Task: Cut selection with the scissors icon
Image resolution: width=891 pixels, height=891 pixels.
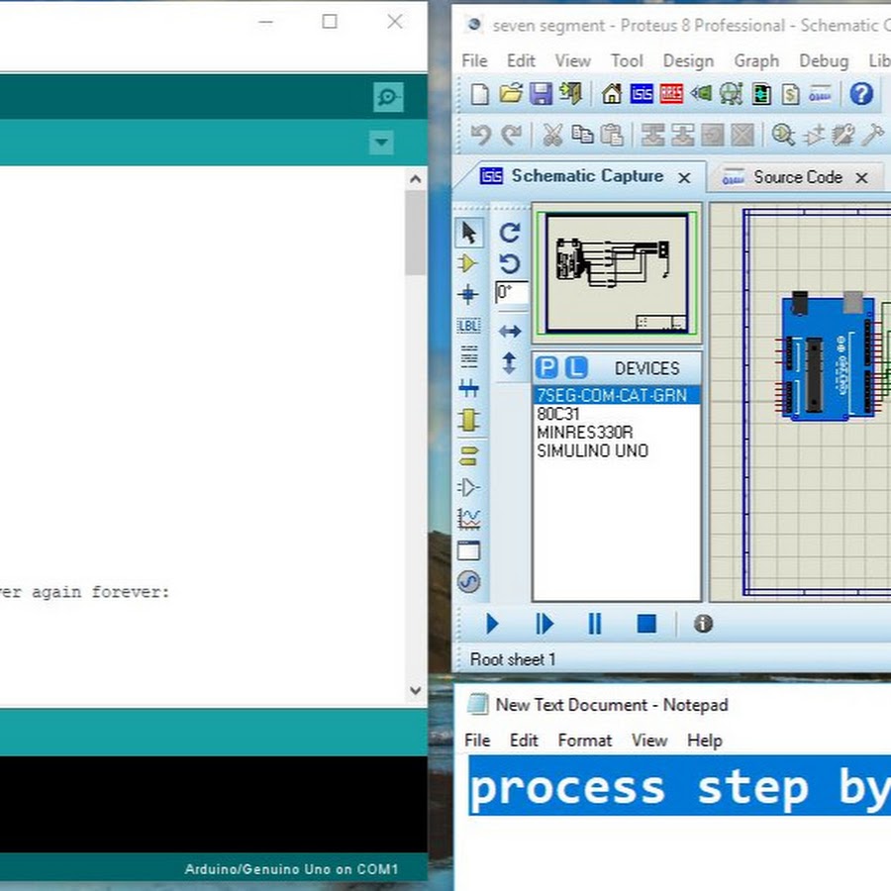Action: click(551, 136)
